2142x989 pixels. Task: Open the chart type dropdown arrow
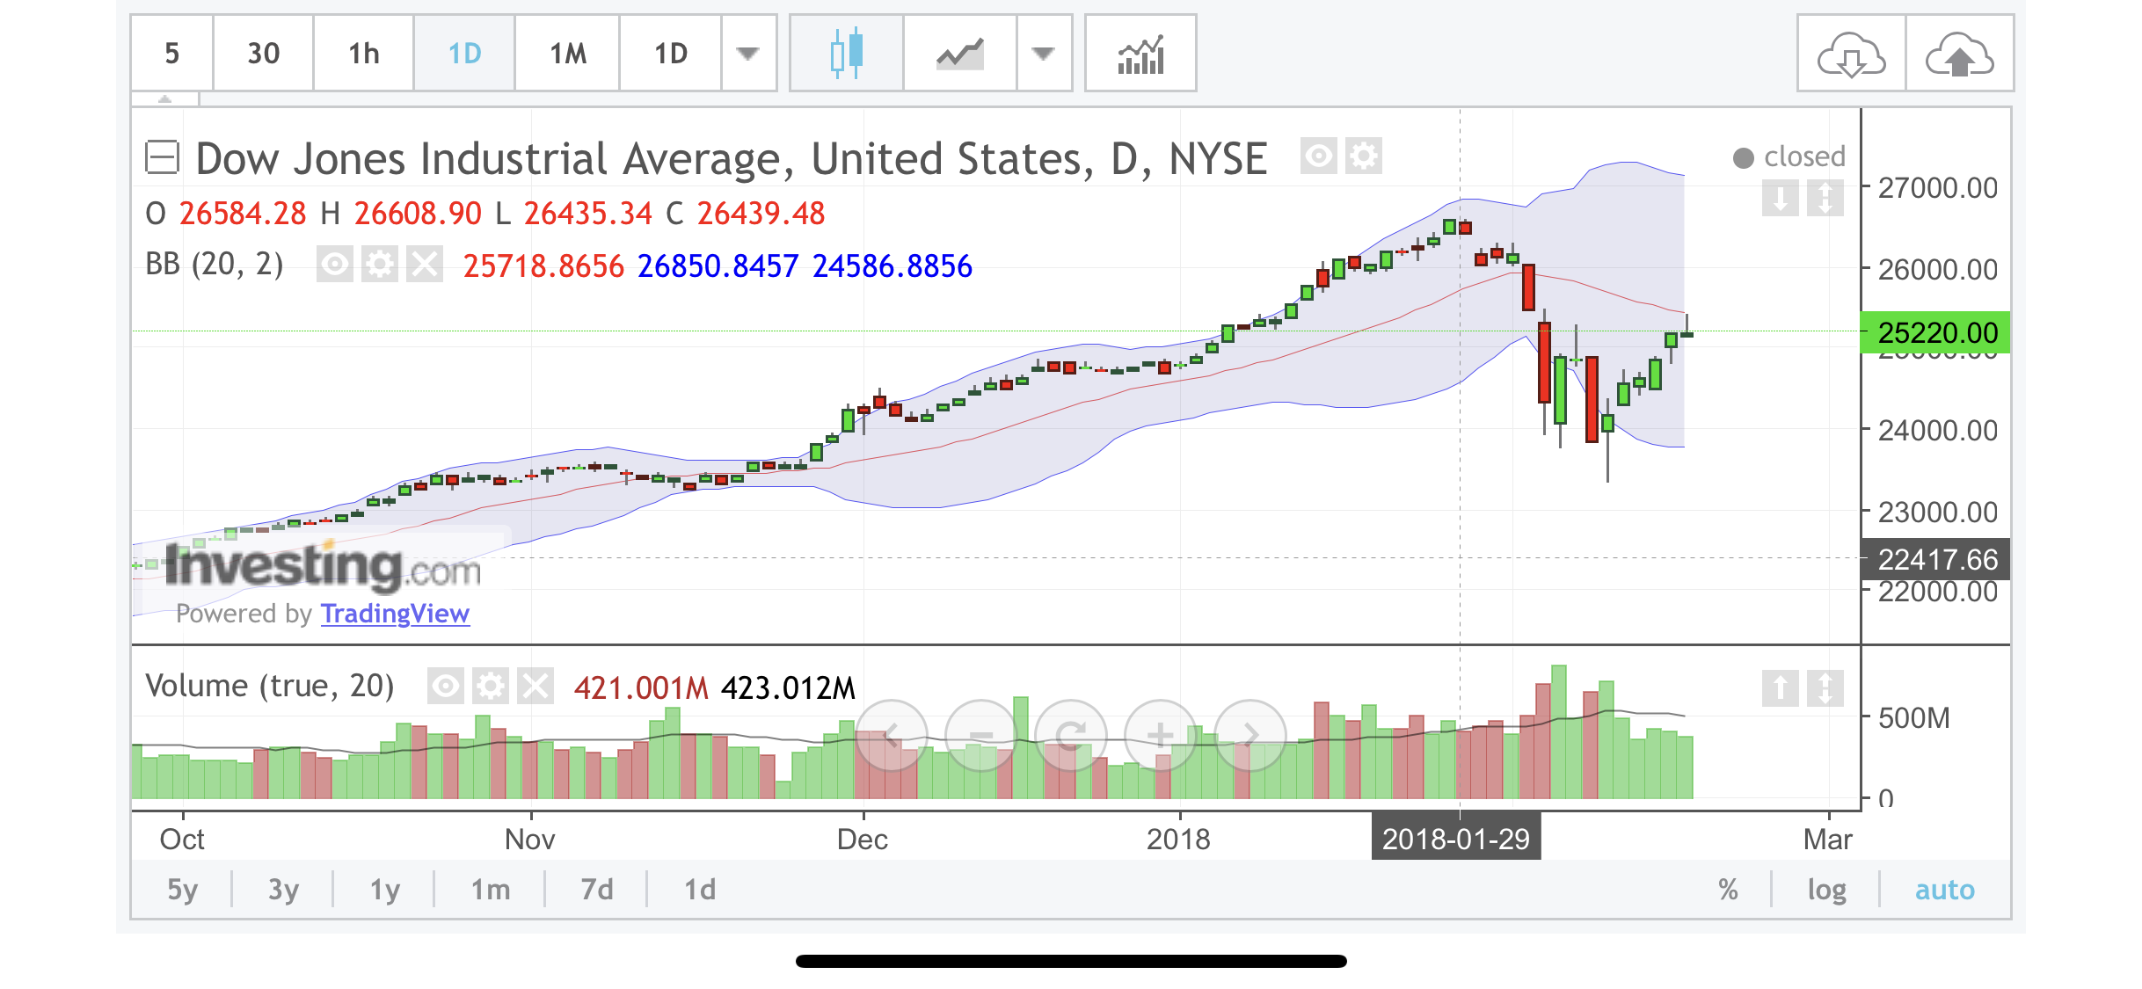click(1043, 54)
